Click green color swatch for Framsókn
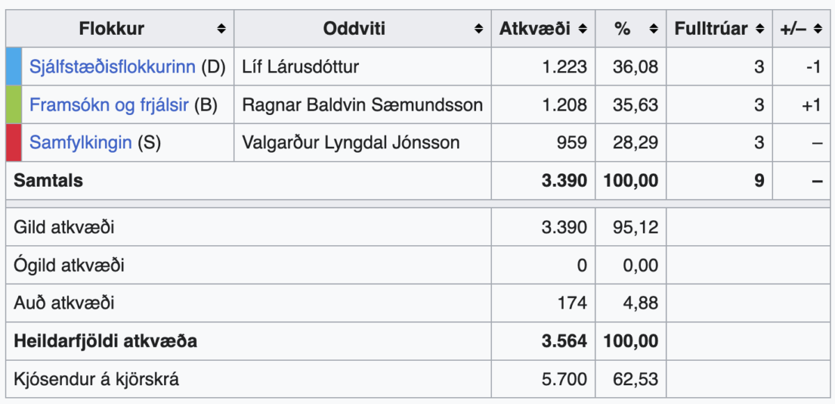 tap(14, 105)
